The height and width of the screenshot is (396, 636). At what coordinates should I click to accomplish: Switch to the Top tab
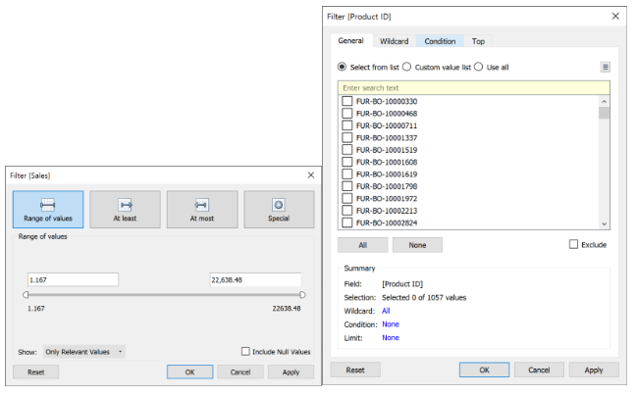[478, 41]
